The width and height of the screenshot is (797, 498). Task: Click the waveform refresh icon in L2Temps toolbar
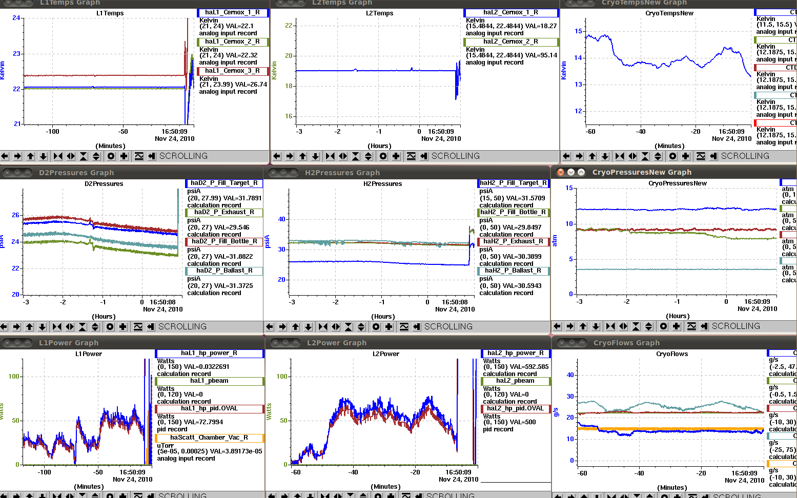pyautogui.click(x=411, y=156)
